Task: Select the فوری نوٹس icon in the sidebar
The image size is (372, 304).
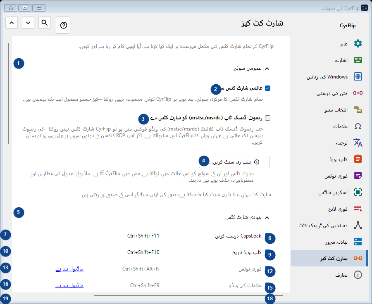Action: tap(358, 176)
